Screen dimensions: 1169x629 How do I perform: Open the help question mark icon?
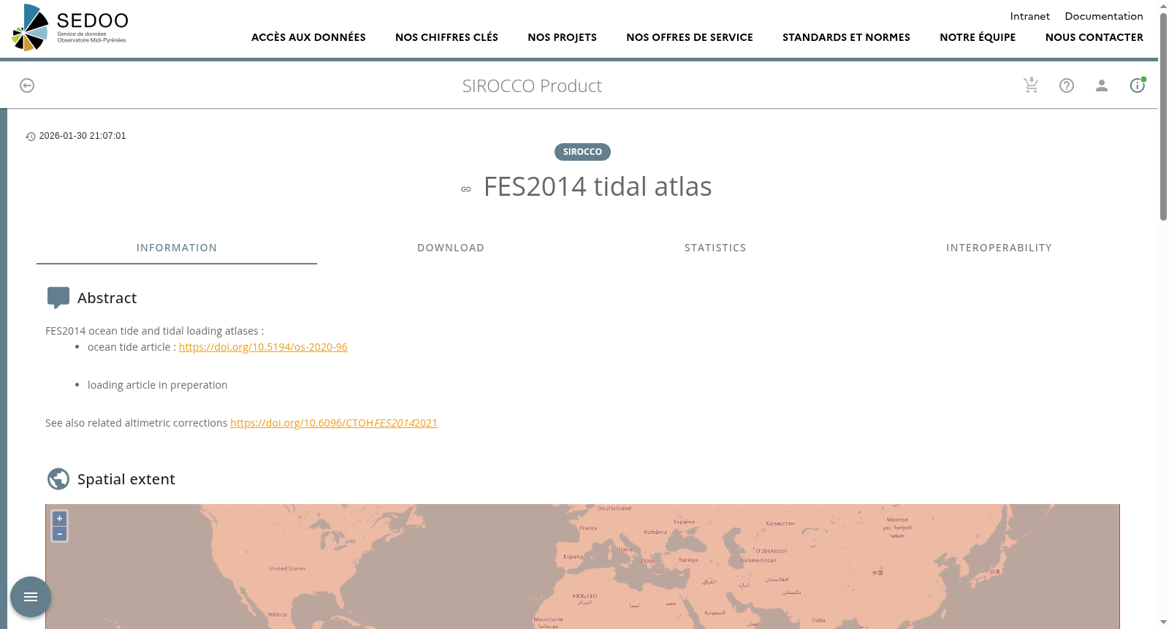point(1067,85)
